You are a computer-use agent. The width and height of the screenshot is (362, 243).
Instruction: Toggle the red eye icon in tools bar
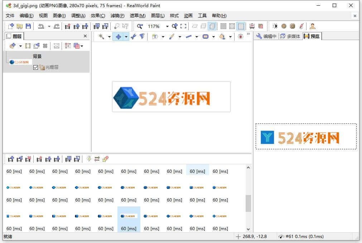pyautogui.click(x=241, y=37)
